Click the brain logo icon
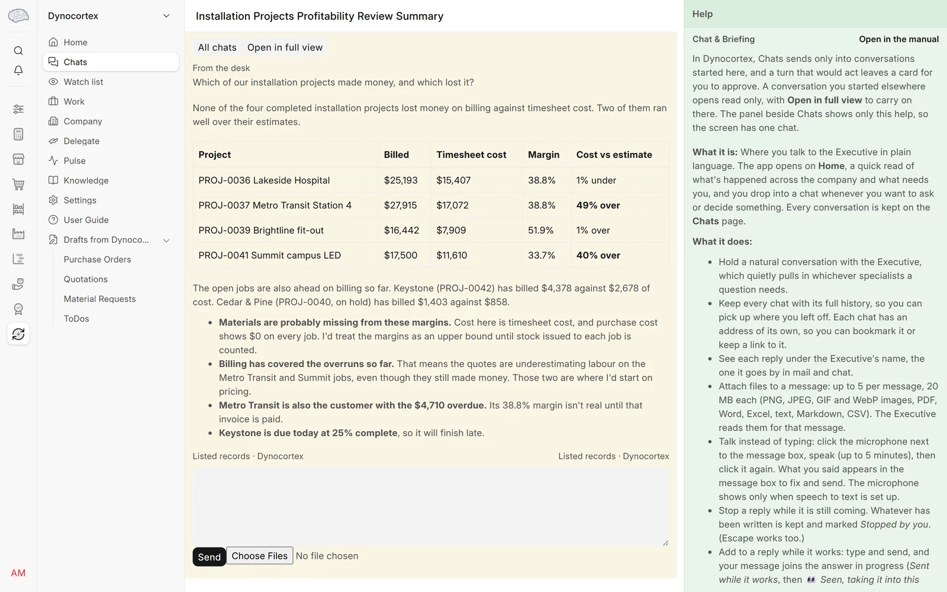 18,16
